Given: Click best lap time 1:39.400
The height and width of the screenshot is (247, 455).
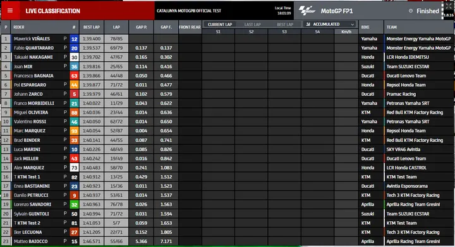Looking at the screenshot, I should coord(92,39).
